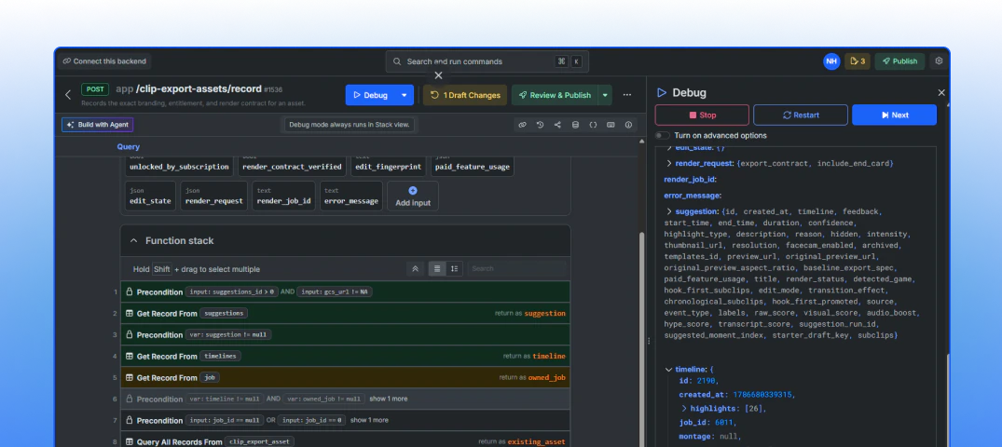Select the unlocked_by_subscription input

click(x=179, y=167)
